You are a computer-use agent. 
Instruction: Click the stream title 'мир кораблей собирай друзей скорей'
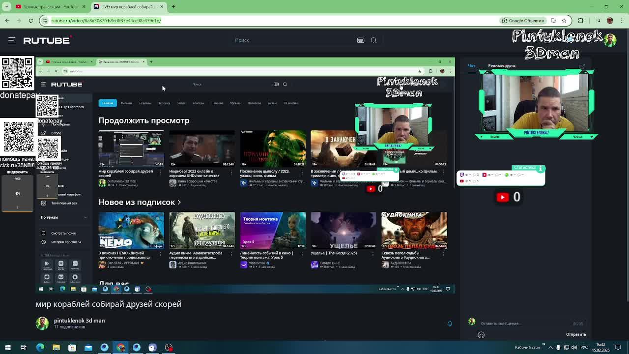click(109, 304)
